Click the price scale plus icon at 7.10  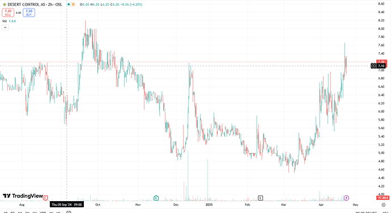(x=373, y=66)
